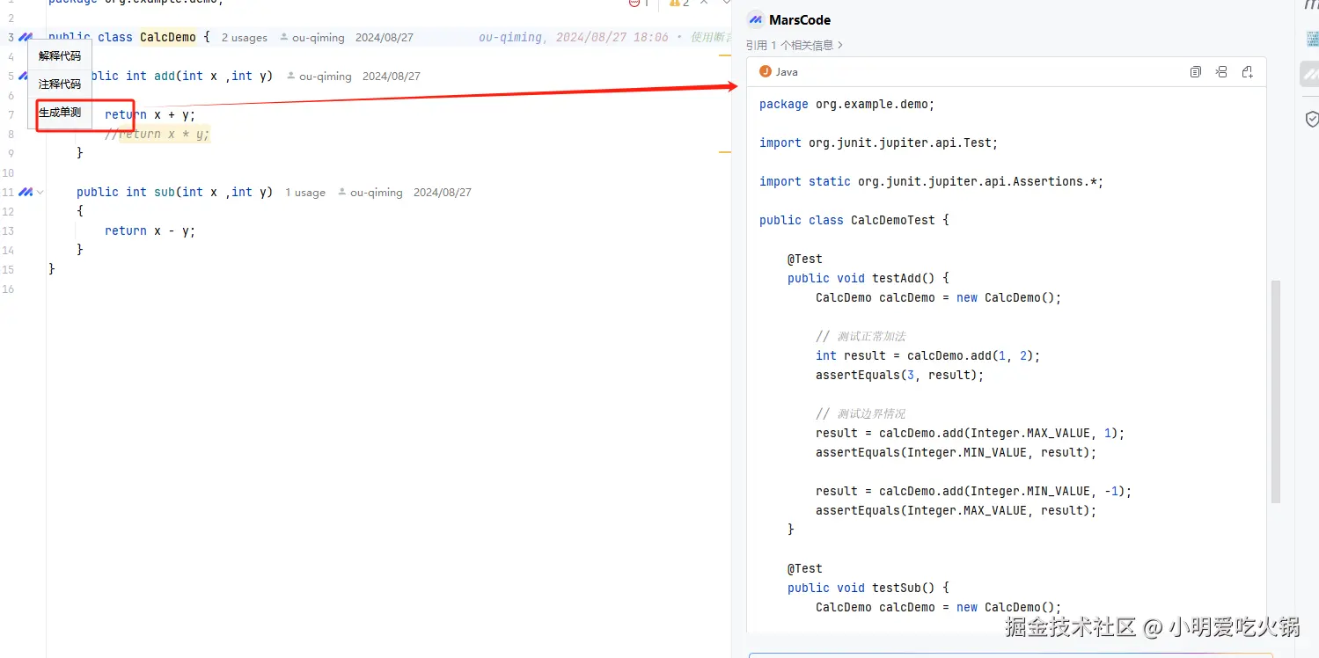
Task: Click the MarsCode panel title text
Action: point(800,20)
